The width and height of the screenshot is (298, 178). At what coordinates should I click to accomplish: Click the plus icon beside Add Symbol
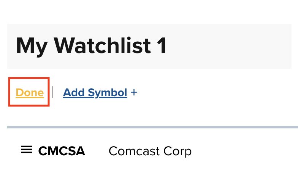(134, 92)
